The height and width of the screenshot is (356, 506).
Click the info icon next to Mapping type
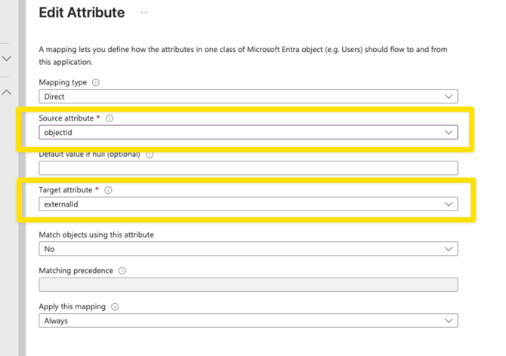(95, 83)
